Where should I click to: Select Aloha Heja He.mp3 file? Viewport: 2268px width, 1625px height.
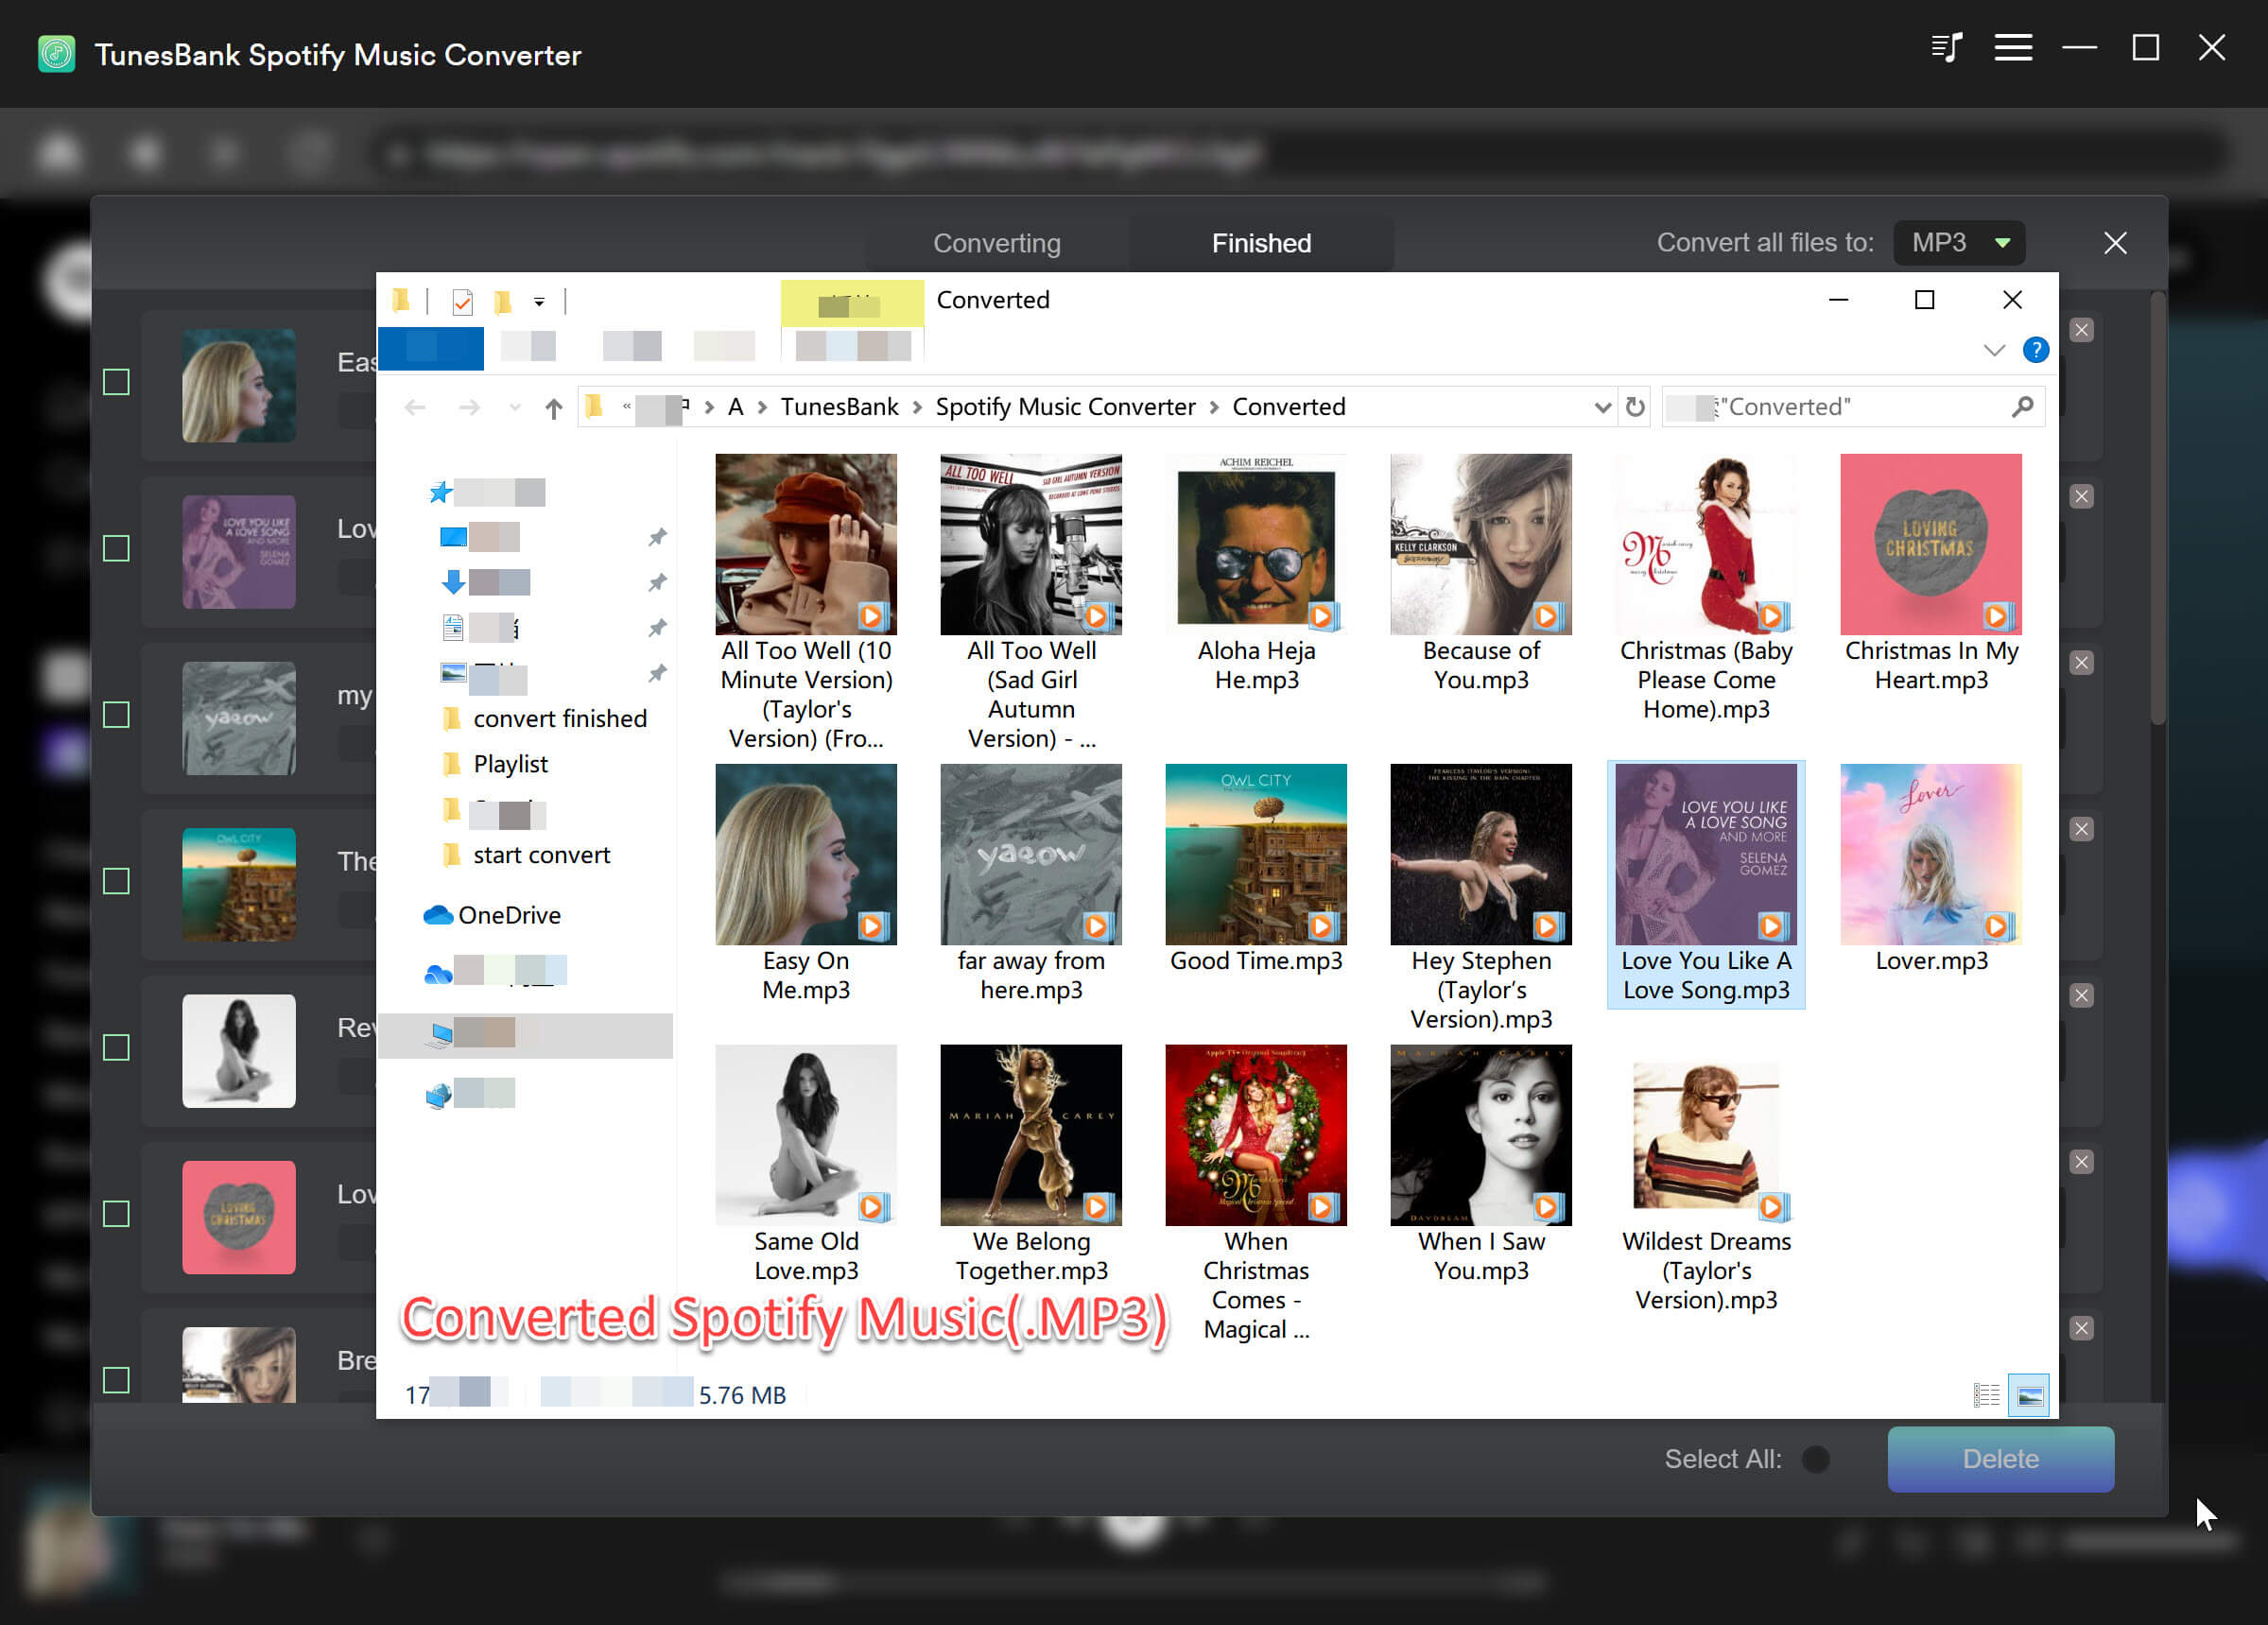(x=1256, y=573)
